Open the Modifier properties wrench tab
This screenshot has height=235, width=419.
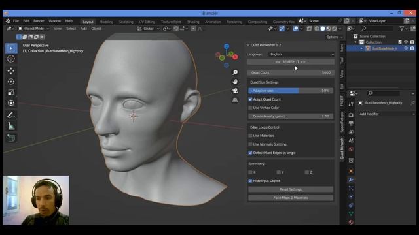[351, 180]
